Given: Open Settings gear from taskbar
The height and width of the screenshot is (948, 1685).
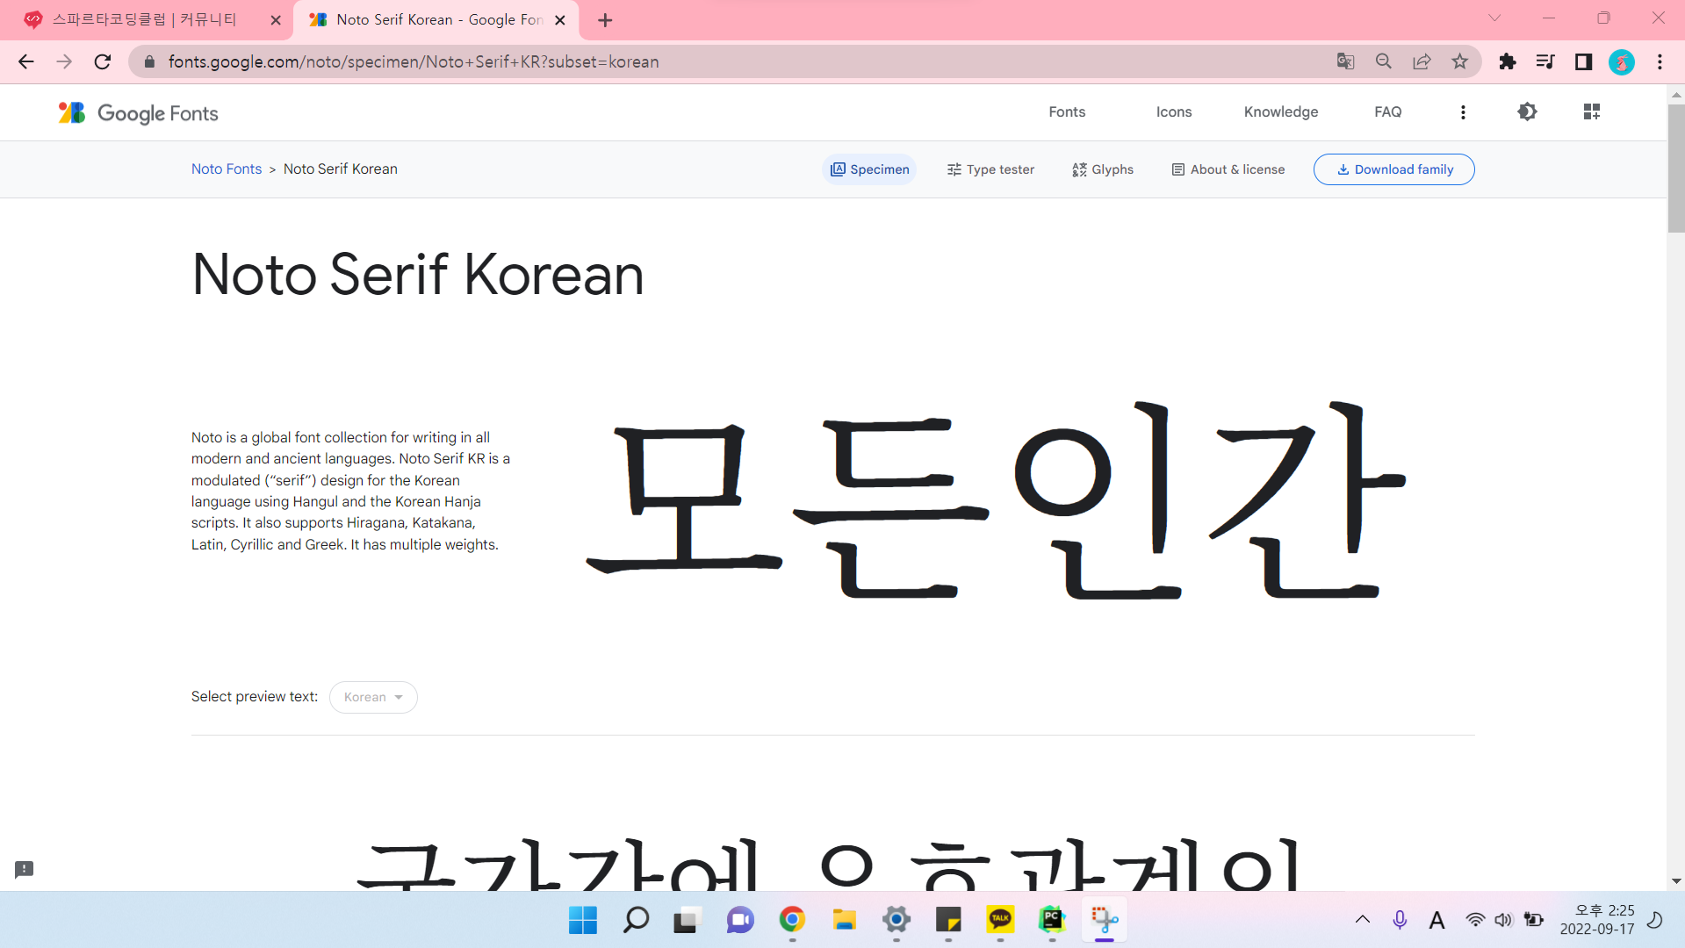Looking at the screenshot, I should pos(897,920).
